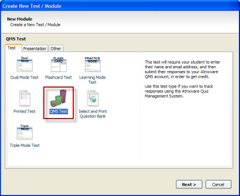Select the Printed Test document icon

click(25, 98)
